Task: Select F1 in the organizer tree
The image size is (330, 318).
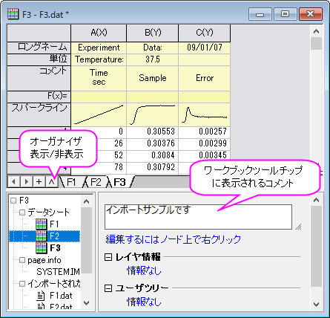Action: point(54,224)
